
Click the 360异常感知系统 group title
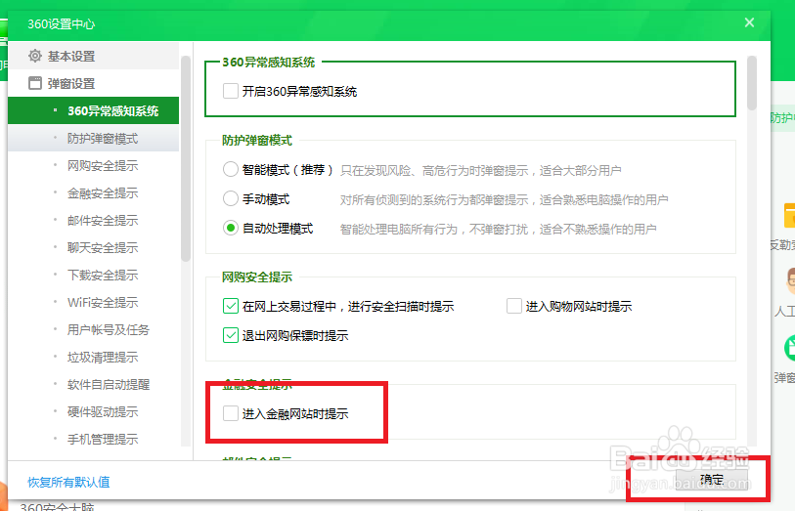coord(269,62)
